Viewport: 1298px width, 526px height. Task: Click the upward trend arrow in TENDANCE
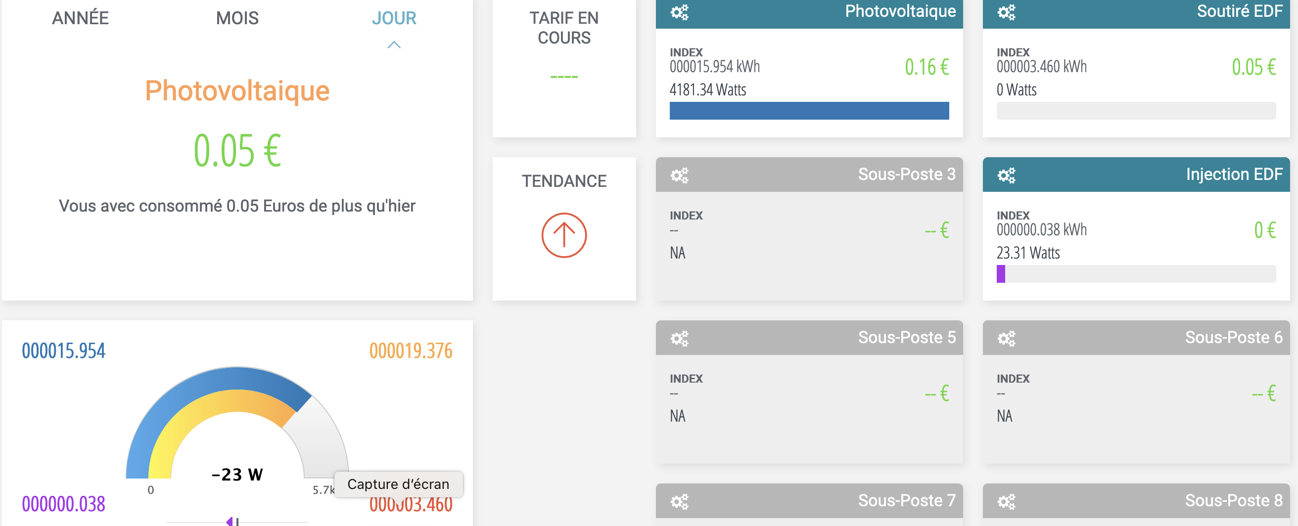point(564,234)
